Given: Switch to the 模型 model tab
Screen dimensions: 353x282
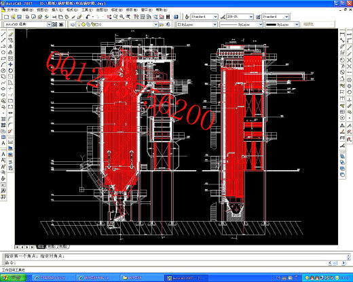Looking at the screenshot, I should click(x=41, y=247).
